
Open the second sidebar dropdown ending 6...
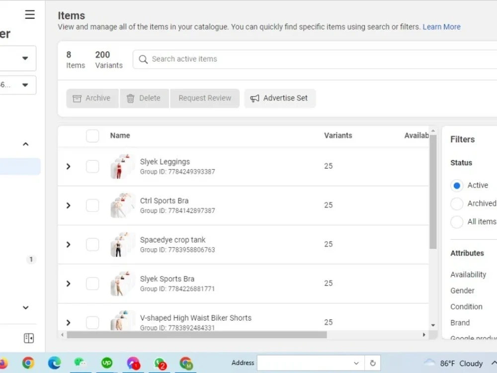[18, 85]
